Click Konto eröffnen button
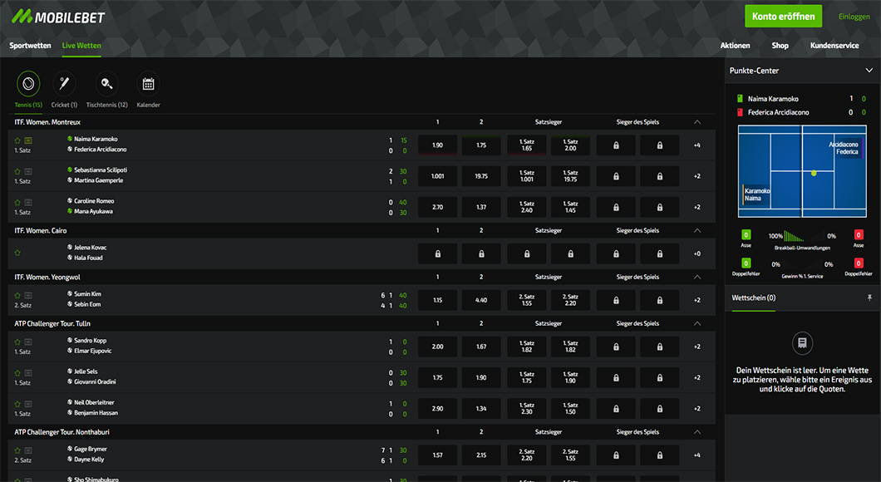The height and width of the screenshot is (482, 881). click(x=783, y=17)
